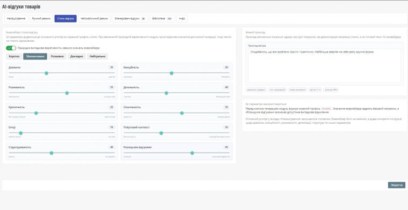Viewport: 408px width, 210px height.
Task: Click the first summary chip below the example
Action: [x=256, y=90]
